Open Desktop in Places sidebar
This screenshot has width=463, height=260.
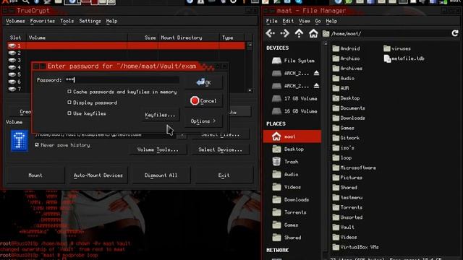(x=288, y=149)
